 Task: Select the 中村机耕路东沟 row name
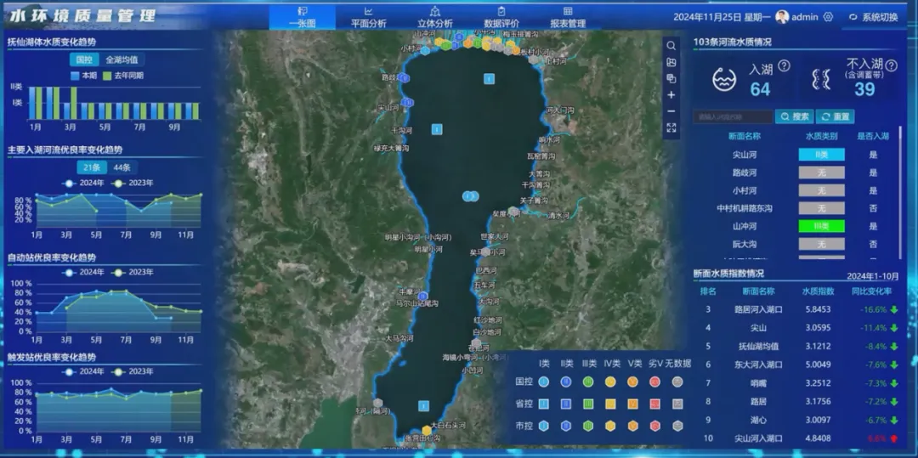(744, 209)
